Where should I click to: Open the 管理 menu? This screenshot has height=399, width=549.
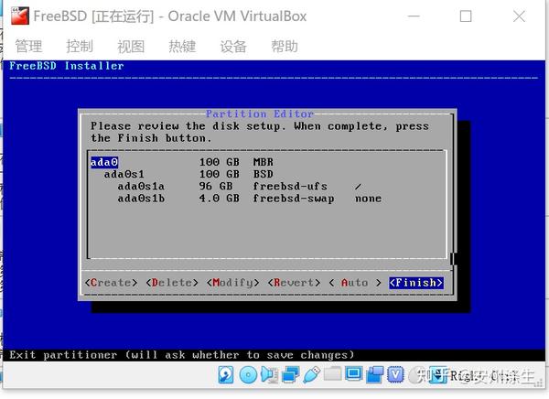coord(28,47)
